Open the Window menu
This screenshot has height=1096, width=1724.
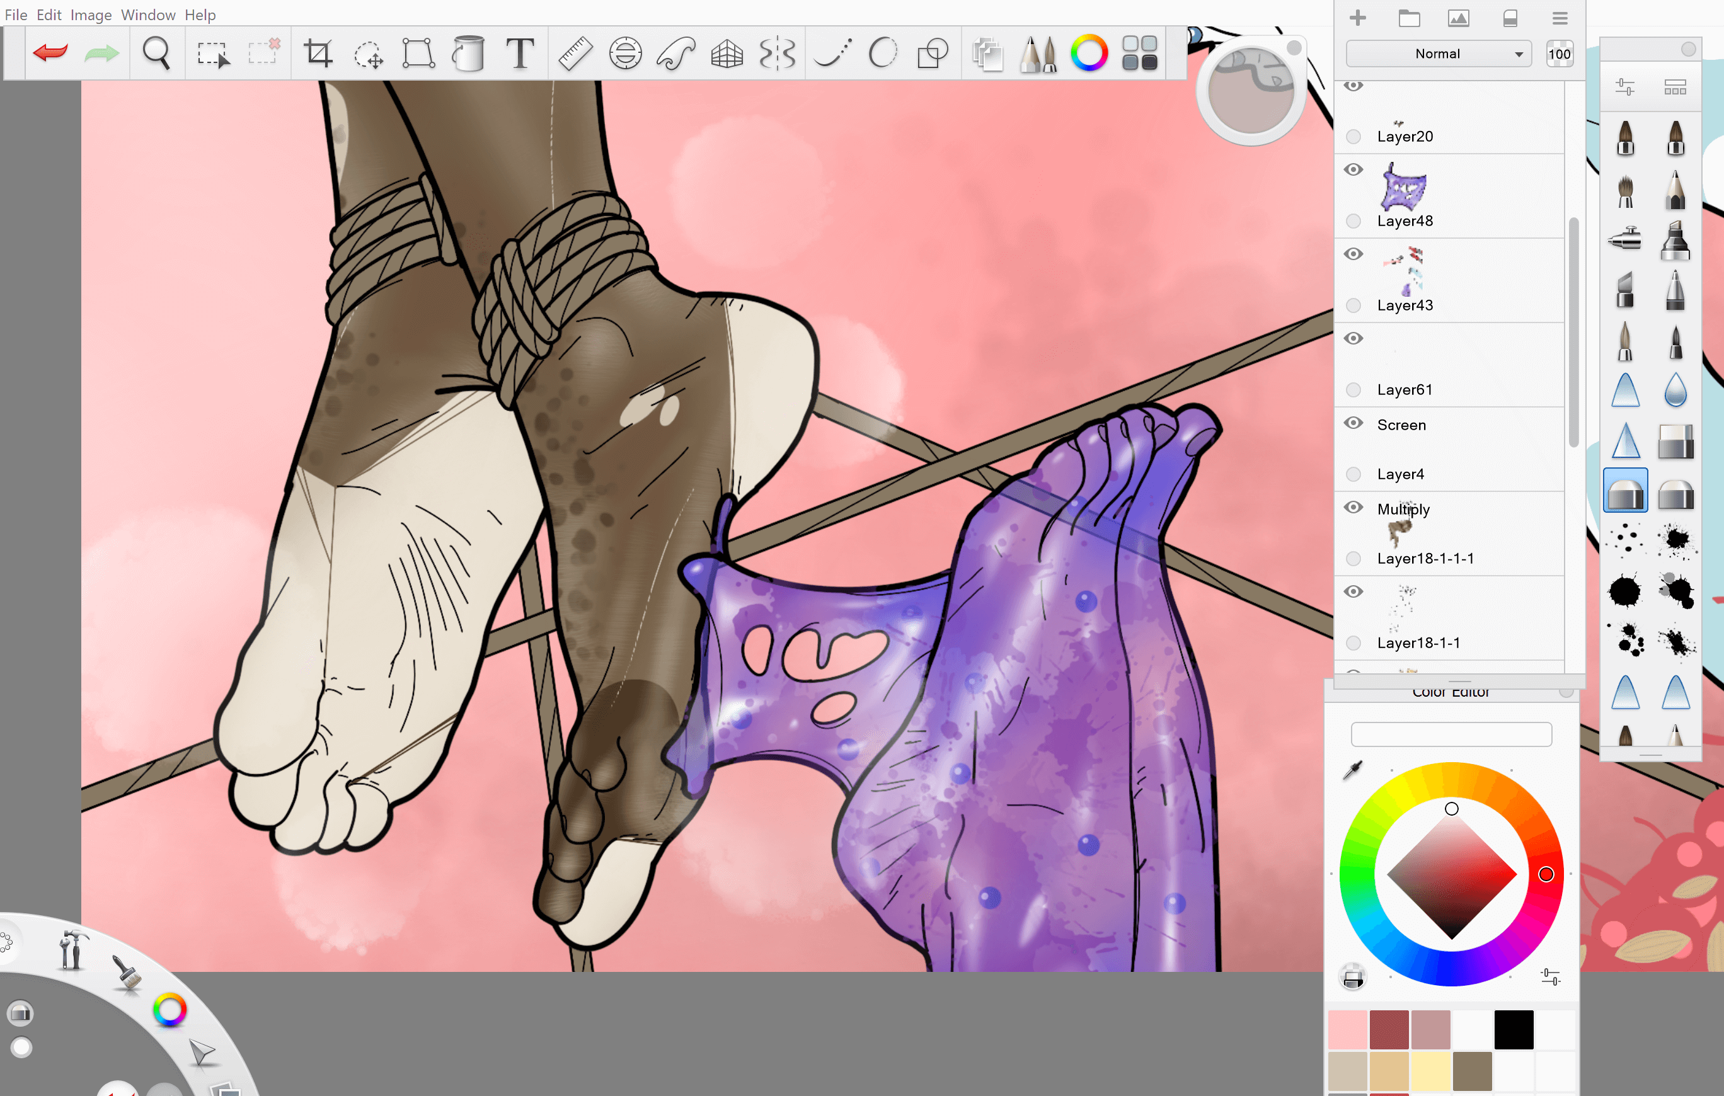[x=147, y=14]
